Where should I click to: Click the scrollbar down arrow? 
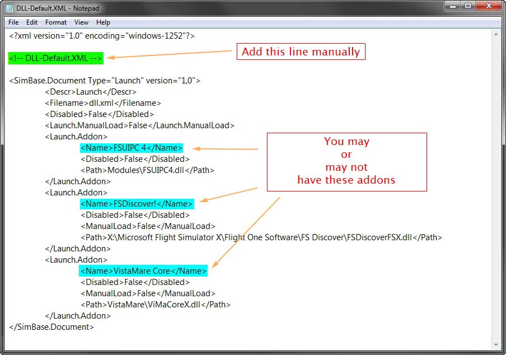point(496,344)
